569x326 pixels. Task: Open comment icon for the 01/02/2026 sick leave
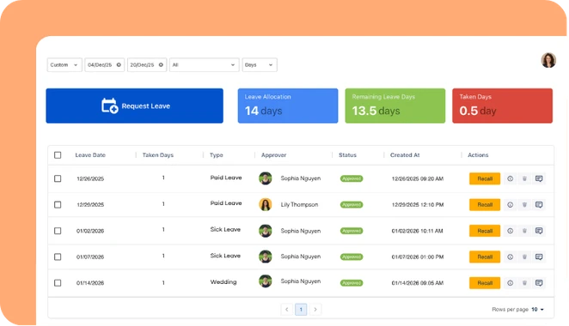click(x=539, y=231)
